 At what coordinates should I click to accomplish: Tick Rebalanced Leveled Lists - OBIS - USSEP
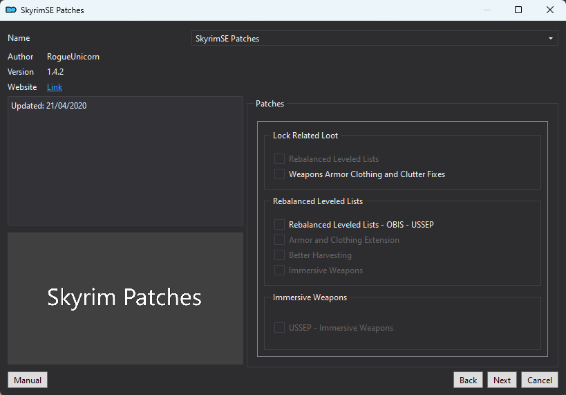point(279,224)
